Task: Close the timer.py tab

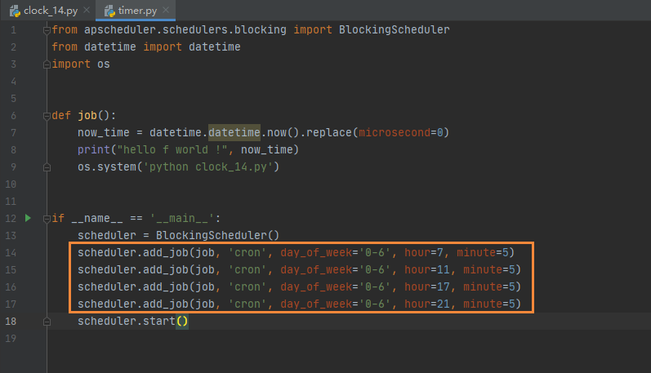Action: click(166, 10)
